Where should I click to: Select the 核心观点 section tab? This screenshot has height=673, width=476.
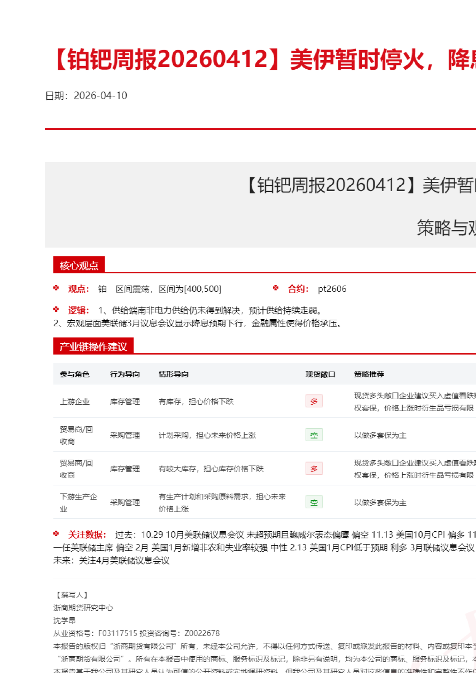click(x=79, y=265)
